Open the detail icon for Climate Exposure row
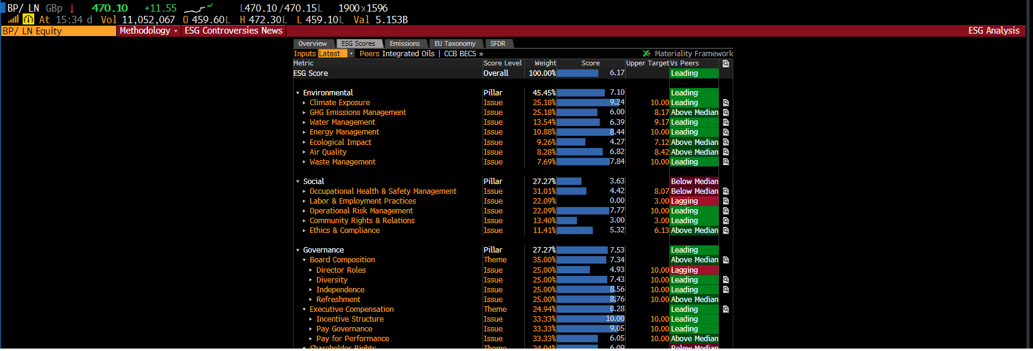Screen dimensions: 1033x351 pyautogui.click(x=725, y=103)
